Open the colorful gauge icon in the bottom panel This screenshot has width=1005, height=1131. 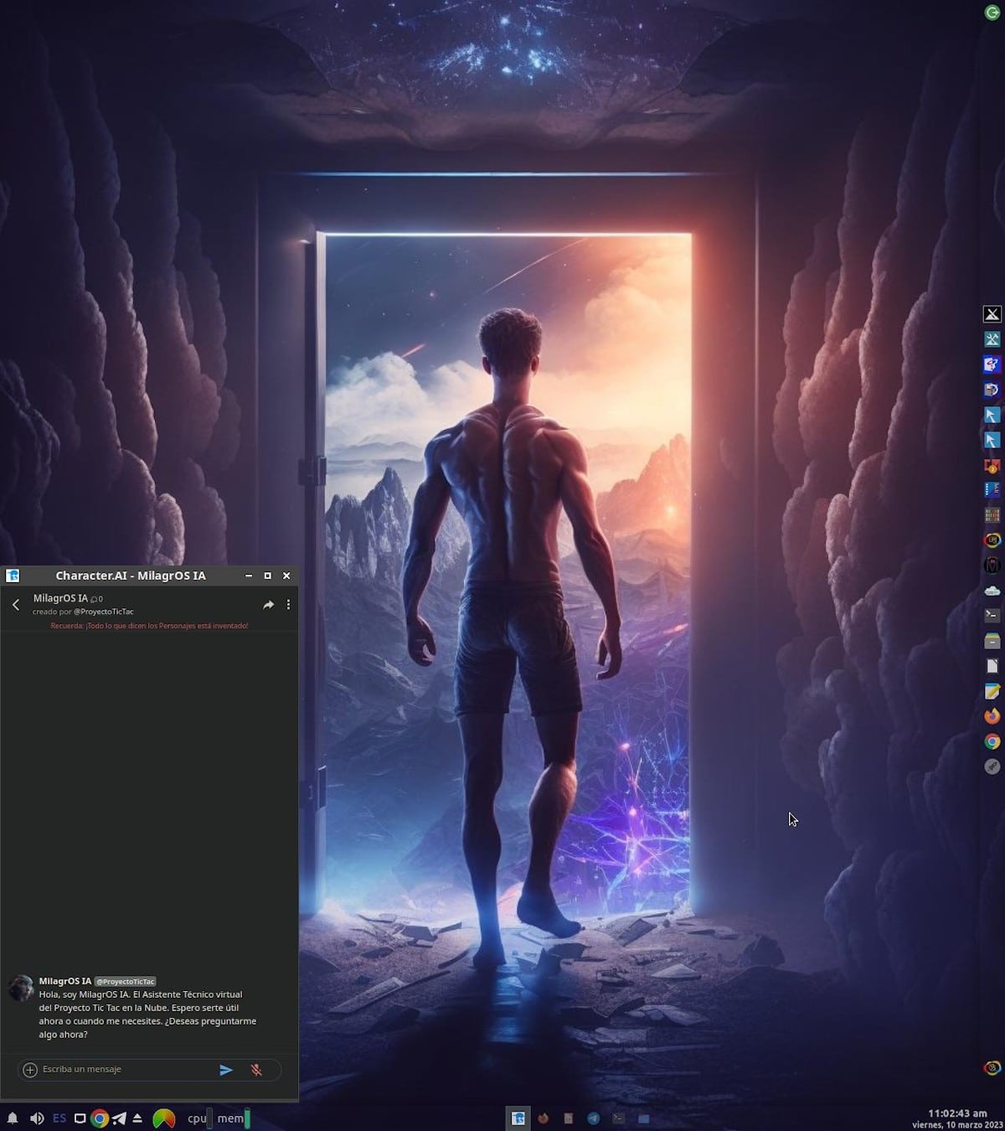tap(164, 1118)
